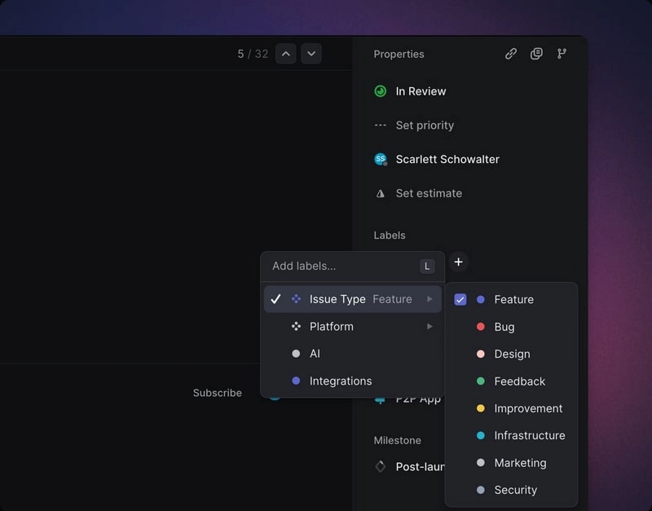Click the Set estimate icon
The height and width of the screenshot is (511, 652).
pos(380,193)
